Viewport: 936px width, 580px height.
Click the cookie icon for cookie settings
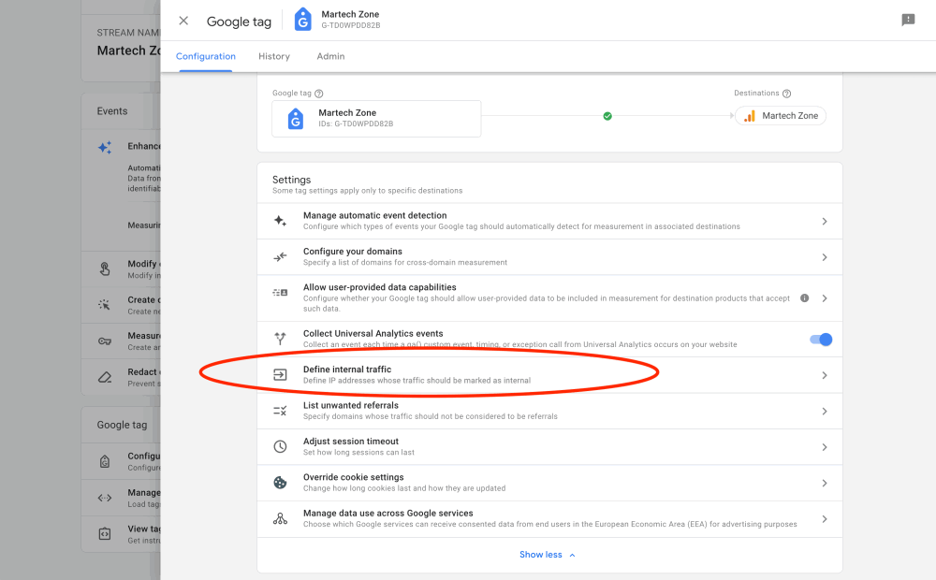pos(280,482)
